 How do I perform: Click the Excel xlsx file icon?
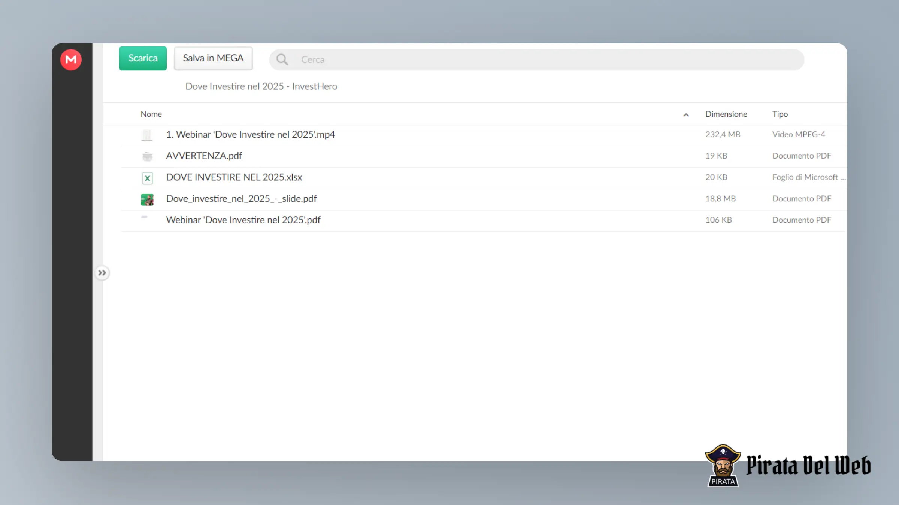point(147,178)
